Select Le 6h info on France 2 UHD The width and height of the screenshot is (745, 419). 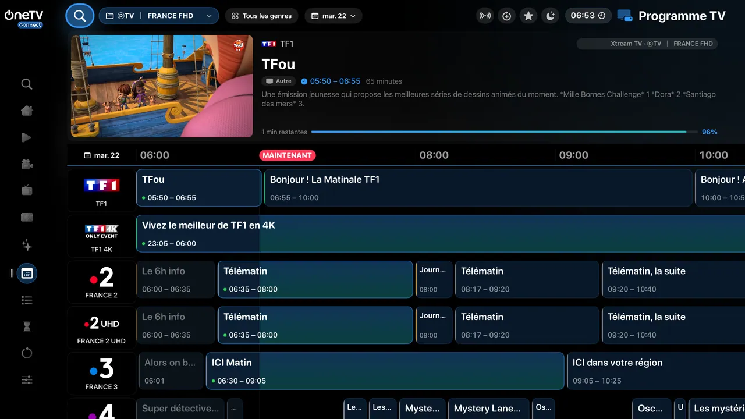pyautogui.click(x=176, y=325)
